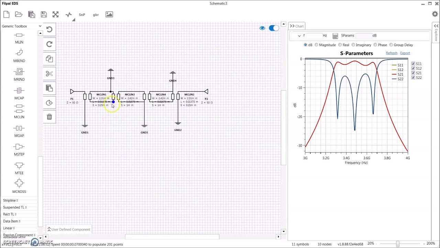440x248 pixels.
Task: Click the gbr export toolbar button
Action: click(x=96, y=15)
